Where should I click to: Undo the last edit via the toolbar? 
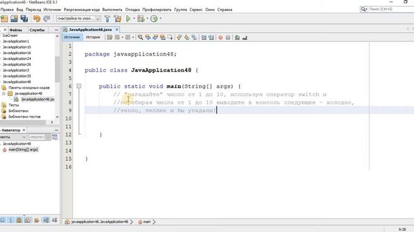37,19
